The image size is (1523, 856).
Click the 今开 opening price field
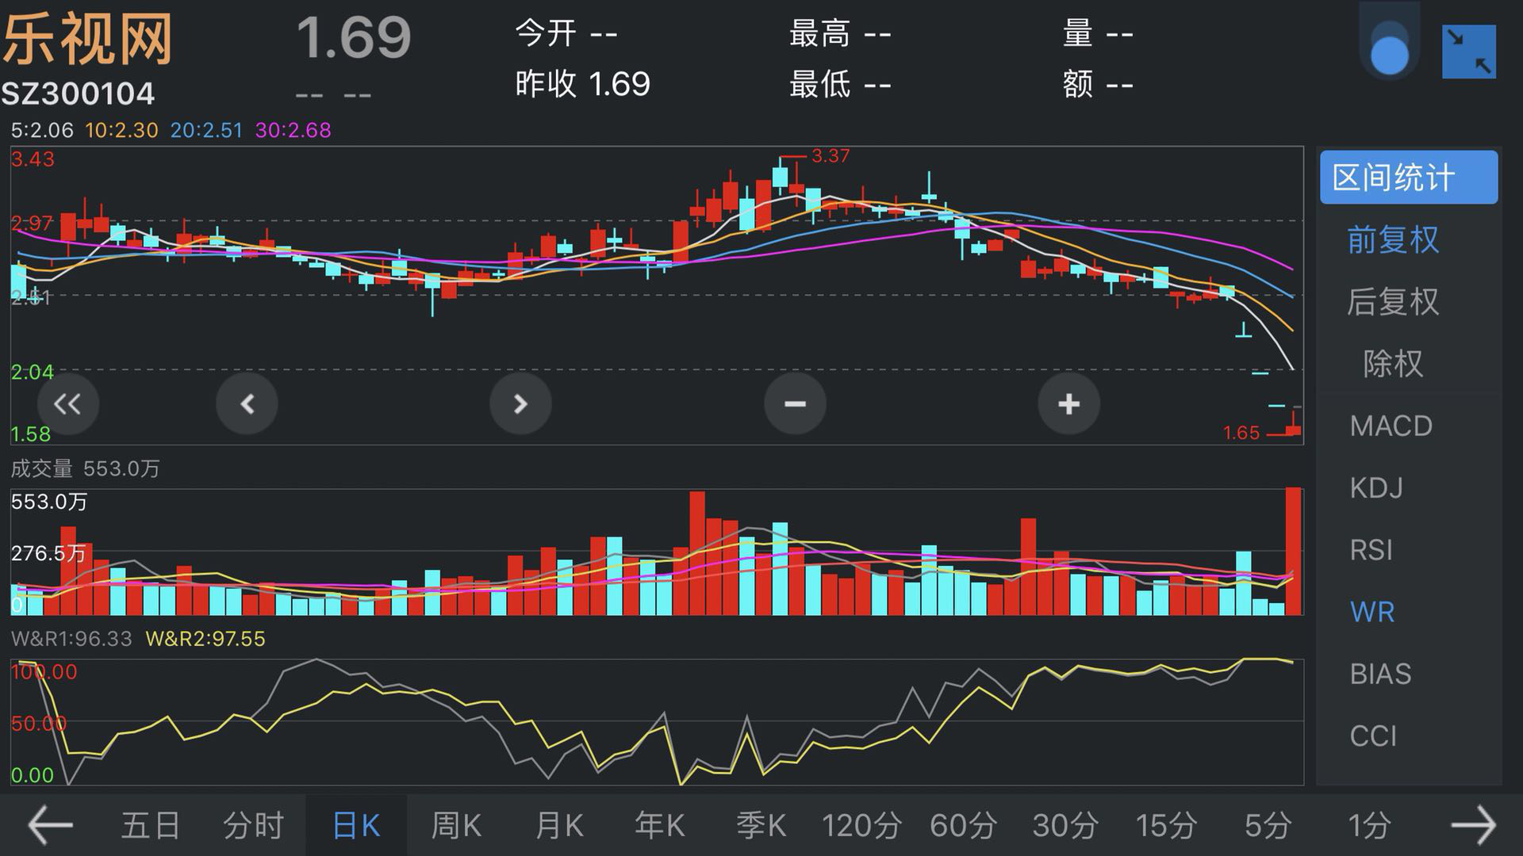click(566, 33)
